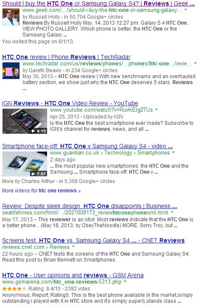This screenshot has width=211, height=307.
Task: Open GSM Arena user opinions link
Action: tap(73, 275)
